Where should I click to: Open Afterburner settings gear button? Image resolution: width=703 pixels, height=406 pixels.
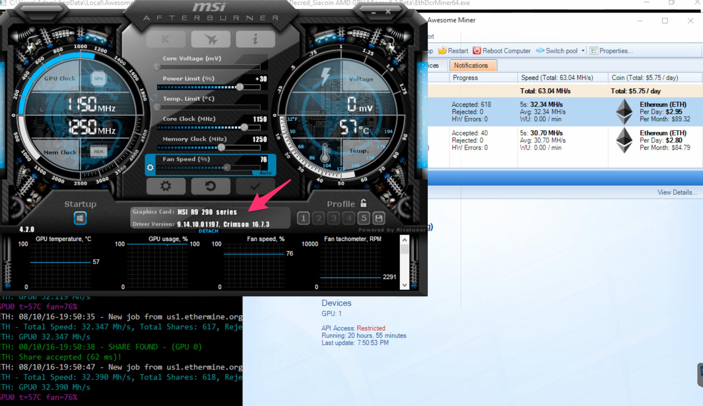point(166,186)
